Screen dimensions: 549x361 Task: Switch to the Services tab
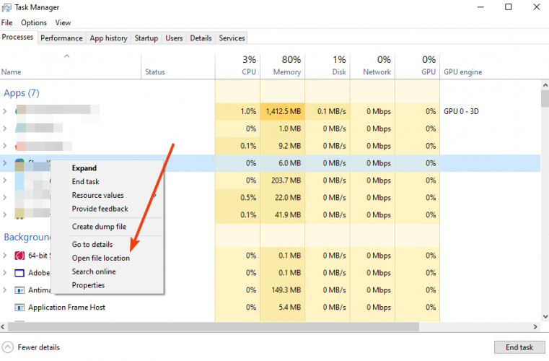click(232, 38)
